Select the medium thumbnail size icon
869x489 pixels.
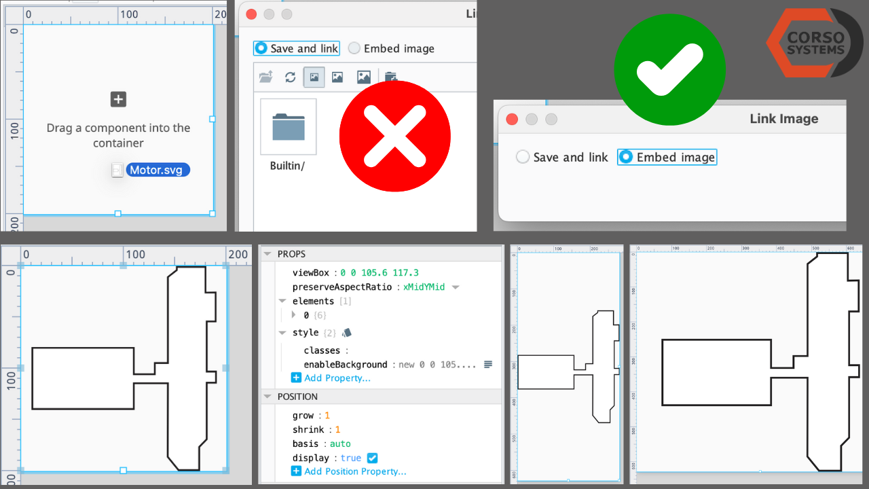pyautogui.click(x=338, y=77)
